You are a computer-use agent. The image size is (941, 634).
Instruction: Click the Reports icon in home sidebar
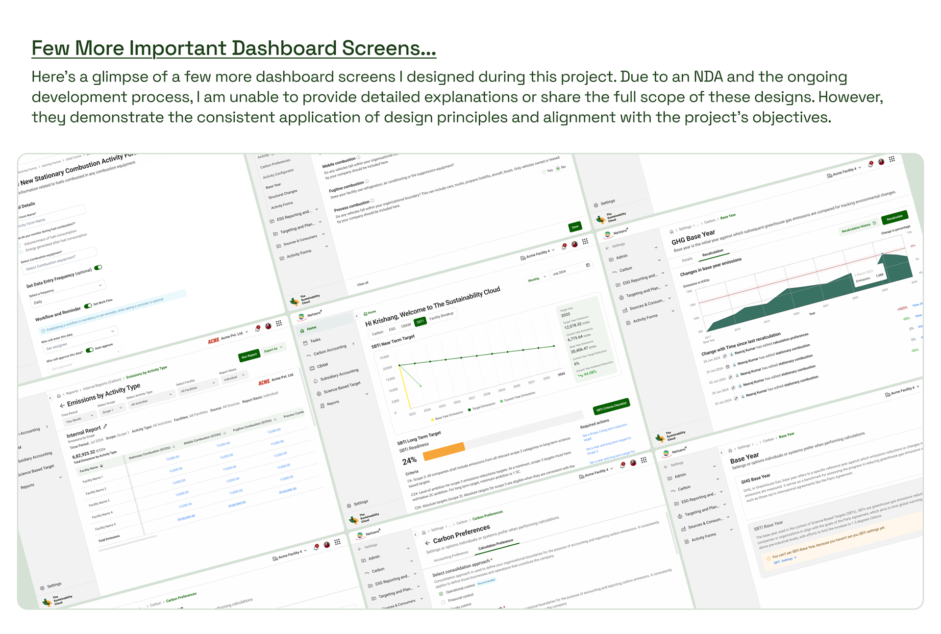(322, 406)
